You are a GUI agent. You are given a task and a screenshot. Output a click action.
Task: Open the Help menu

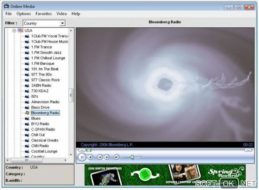(x=76, y=14)
